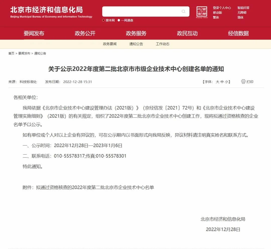Open the 政务服务 navigation item
The image size is (271, 249).
tap(136, 33)
